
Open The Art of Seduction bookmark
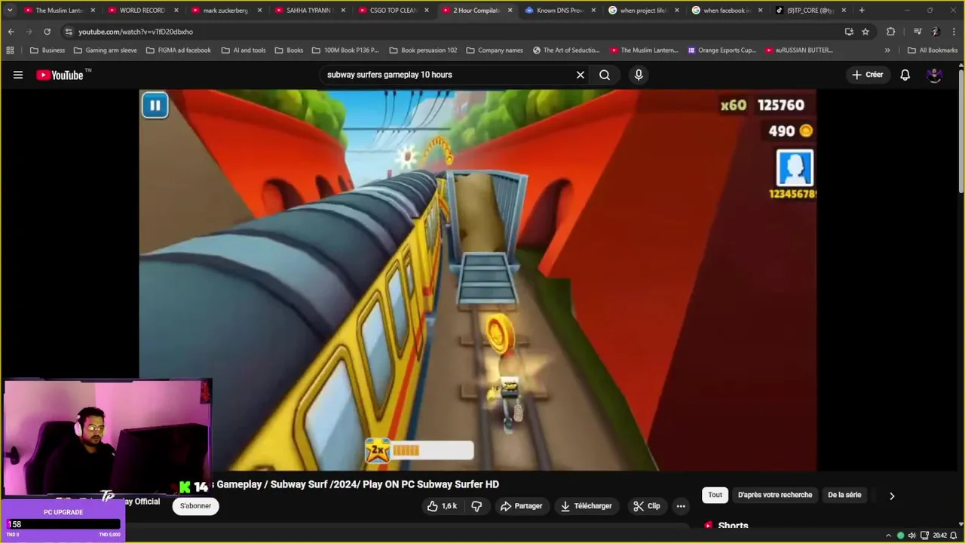(566, 51)
